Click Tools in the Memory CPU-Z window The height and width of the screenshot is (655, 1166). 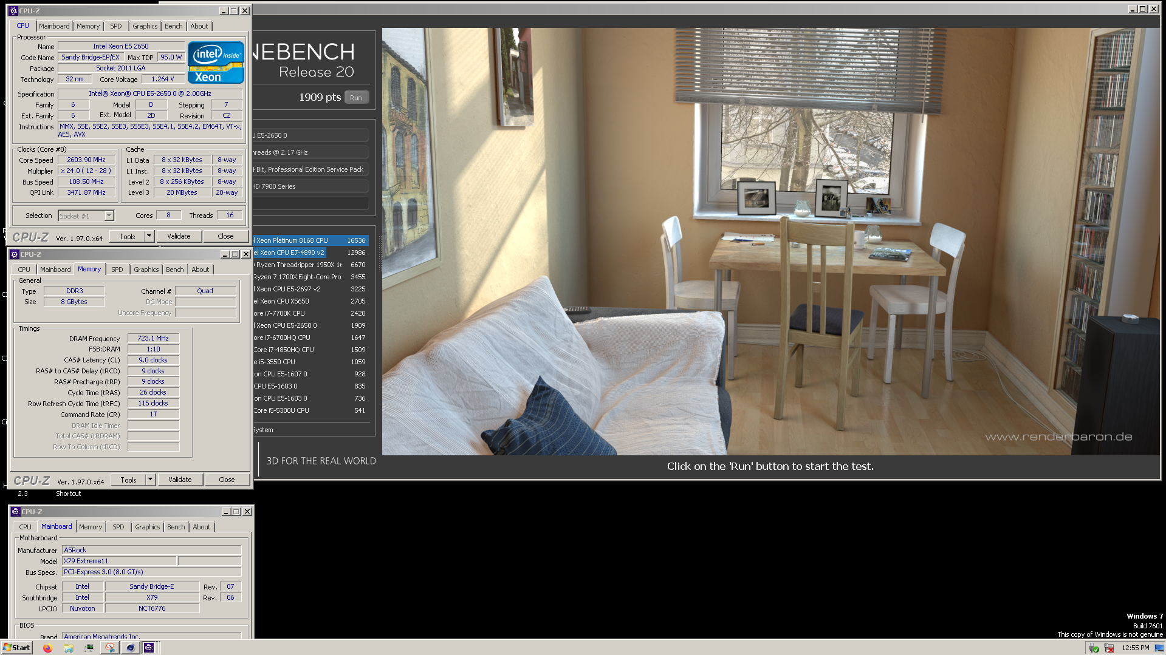tap(128, 480)
